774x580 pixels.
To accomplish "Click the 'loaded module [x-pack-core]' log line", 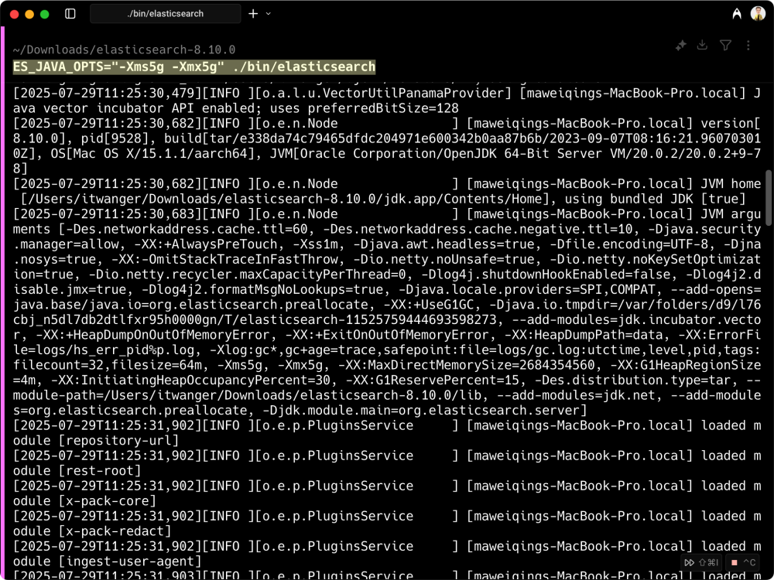I will [387, 493].
